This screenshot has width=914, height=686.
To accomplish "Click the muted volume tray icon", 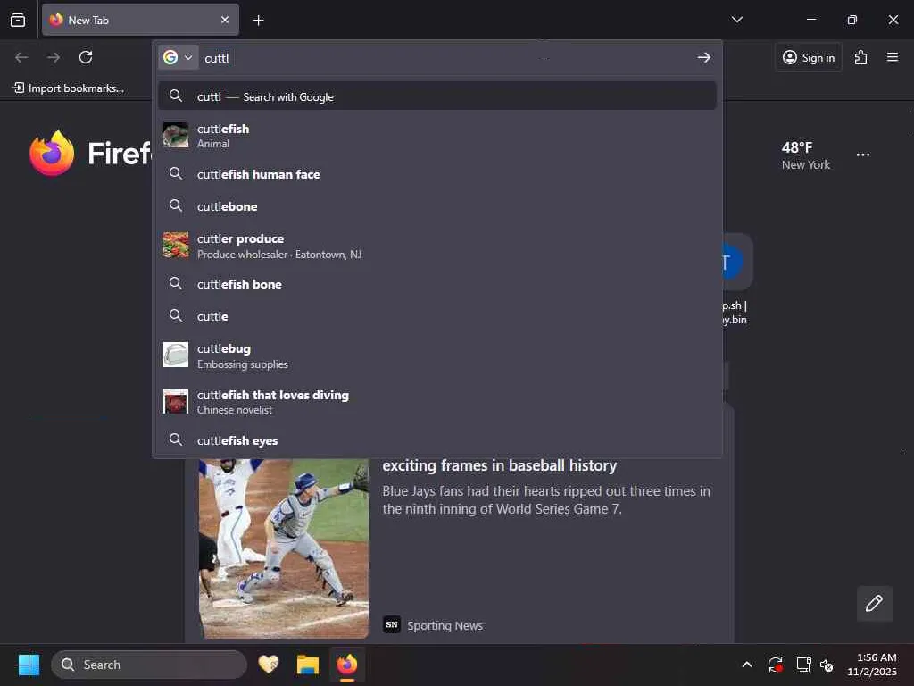I will point(827,665).
